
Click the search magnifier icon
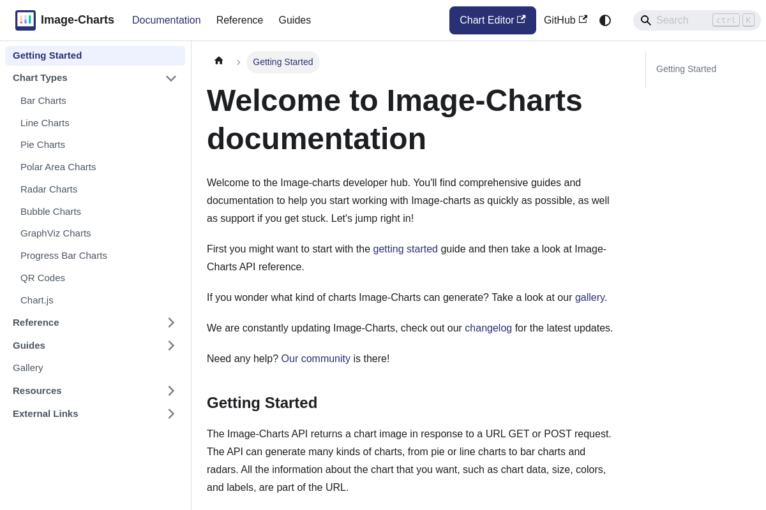point(646,20)
